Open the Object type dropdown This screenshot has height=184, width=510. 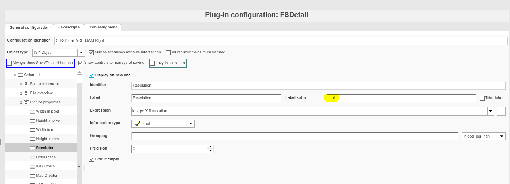click(x=81, y=52)
